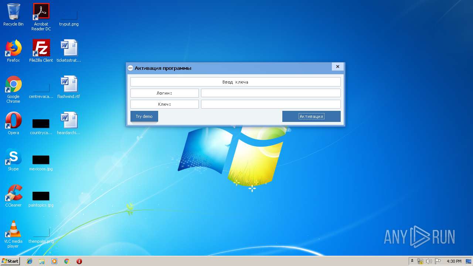This screenshot has height=266, width=473.
Task: Open the Recycle Bin desktop icon
Action: 13,15
